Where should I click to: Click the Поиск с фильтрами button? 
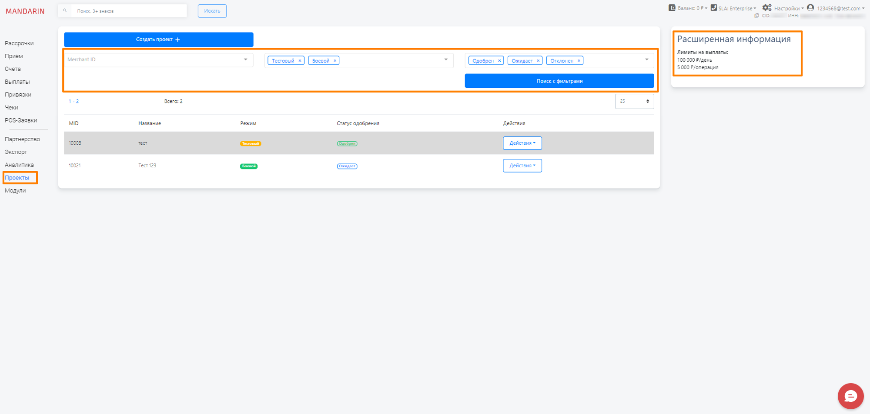point(559,81)
